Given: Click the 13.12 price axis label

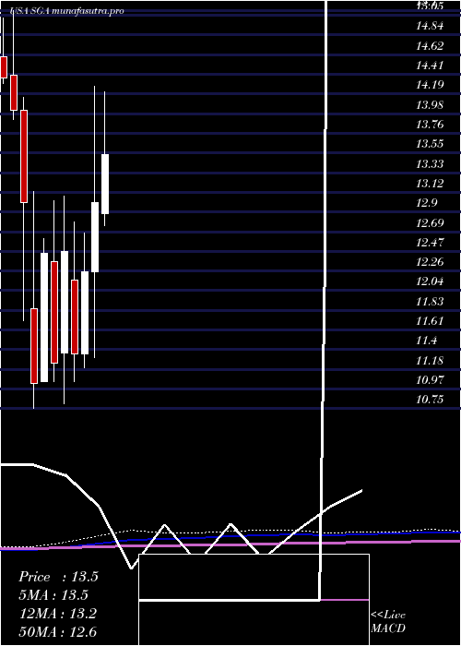Looking at the screenshot, I should 430,184.
